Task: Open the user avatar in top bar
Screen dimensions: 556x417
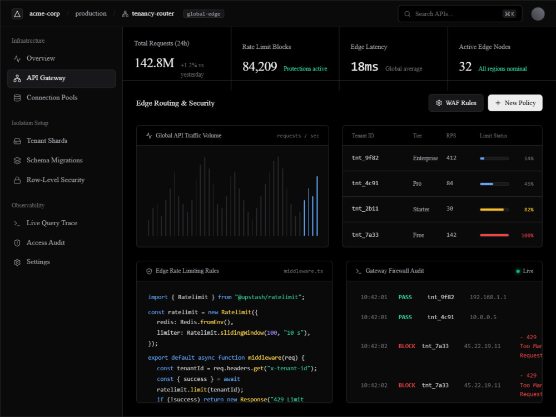Action: 538,14
